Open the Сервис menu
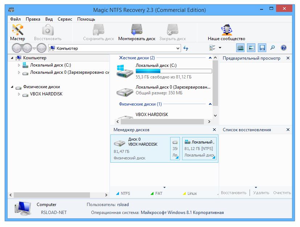 (x=65, y=19)
